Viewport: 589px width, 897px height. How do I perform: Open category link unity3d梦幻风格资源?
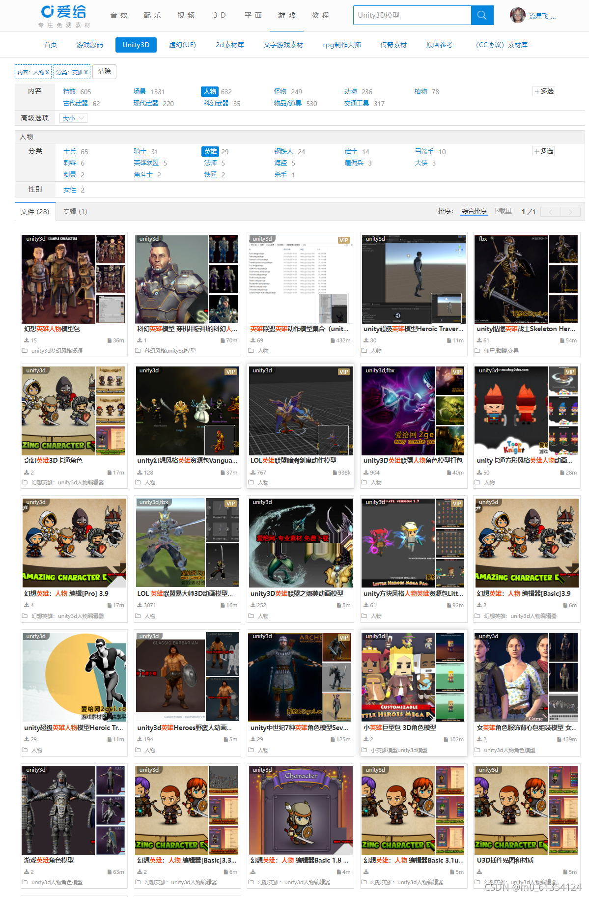[x=57, y=351]
